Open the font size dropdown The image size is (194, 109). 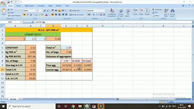click(42, 11)
